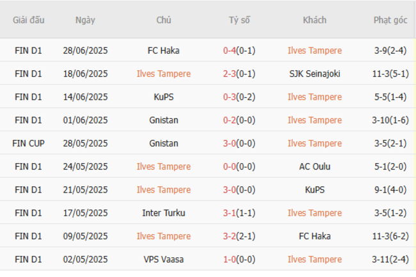Select the FIN CUP league label

29,143
